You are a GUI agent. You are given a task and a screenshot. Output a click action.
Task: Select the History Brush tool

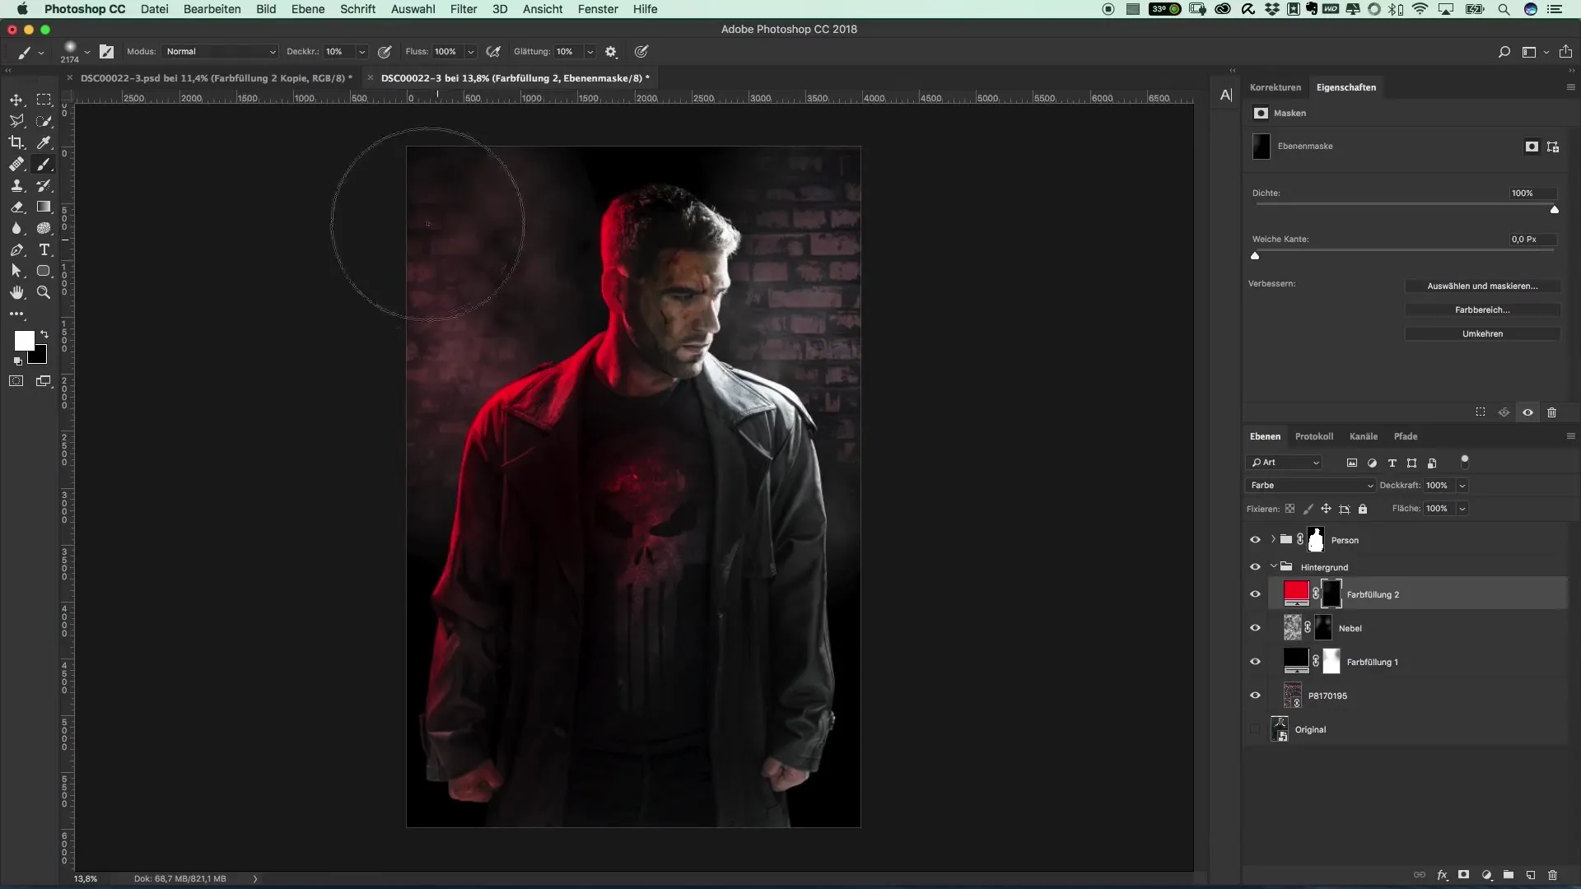coord(44,186)
